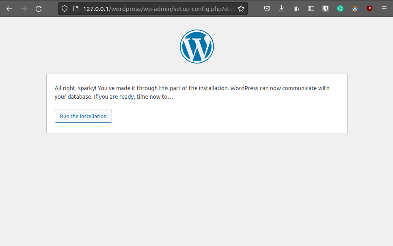This screenshot has width=393, height=246.
Task: Open the Downloads panel
Action: (x=282, y=9)
